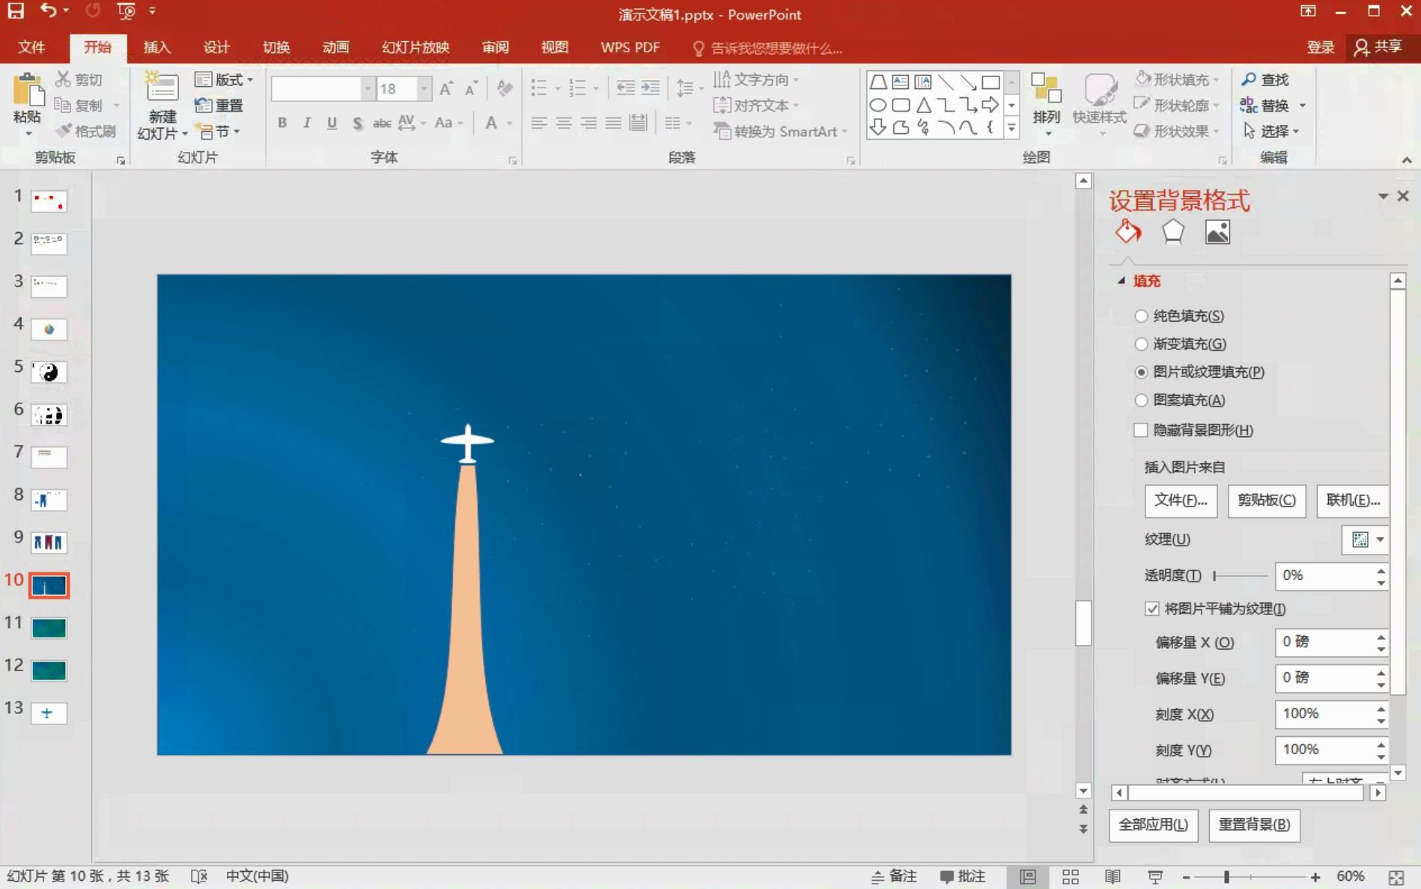Check Hide background graphics (隐藏背景图形)
Image resolution: width=1421 pixels, height=889 pixels.
click(x=1141, y=430)
